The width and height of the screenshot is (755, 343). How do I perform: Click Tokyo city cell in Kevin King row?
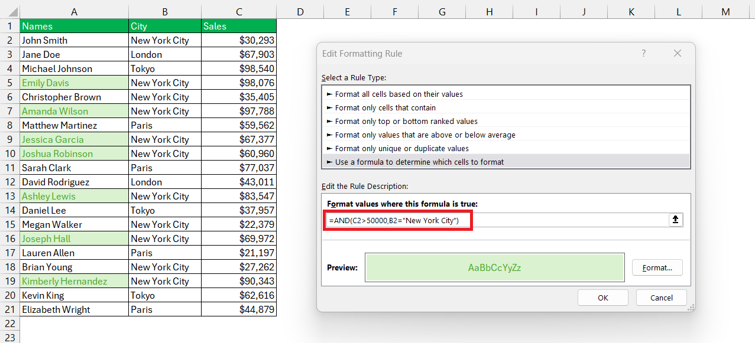click(165, 295)
